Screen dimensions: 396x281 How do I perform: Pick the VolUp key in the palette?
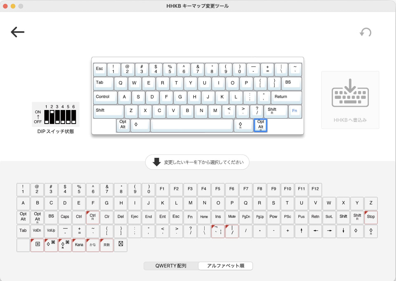point(51,231)
